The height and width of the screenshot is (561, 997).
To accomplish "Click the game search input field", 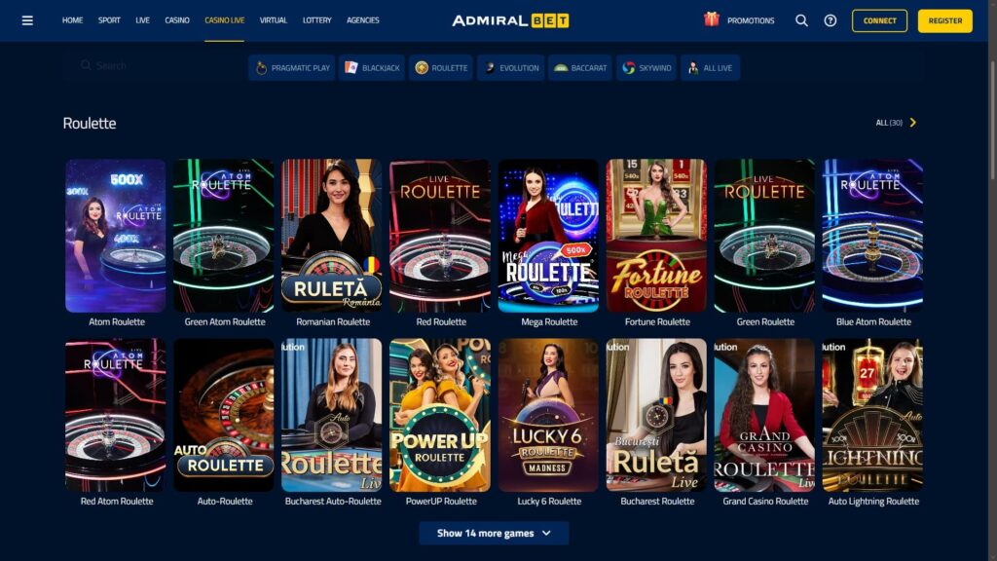I will pyautogui.click(x=153, y=65).
